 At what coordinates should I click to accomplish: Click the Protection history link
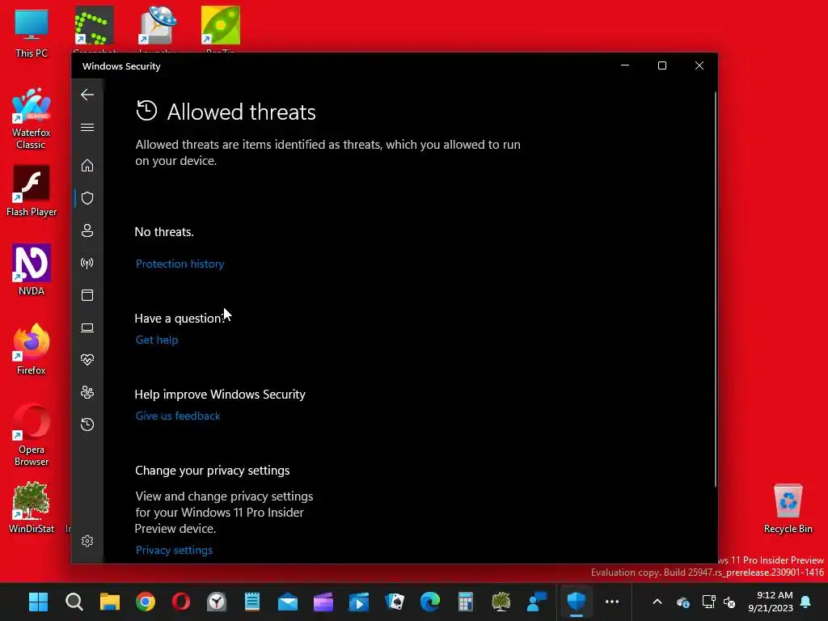coord(180,264)
